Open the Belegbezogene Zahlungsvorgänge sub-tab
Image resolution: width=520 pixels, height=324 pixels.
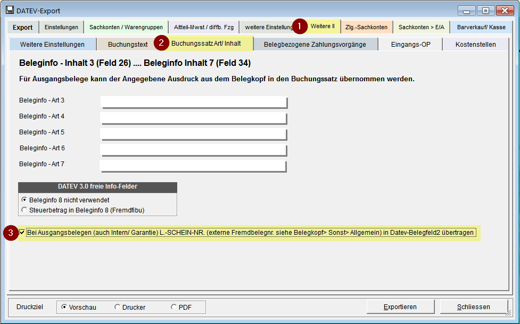[315, 45]
